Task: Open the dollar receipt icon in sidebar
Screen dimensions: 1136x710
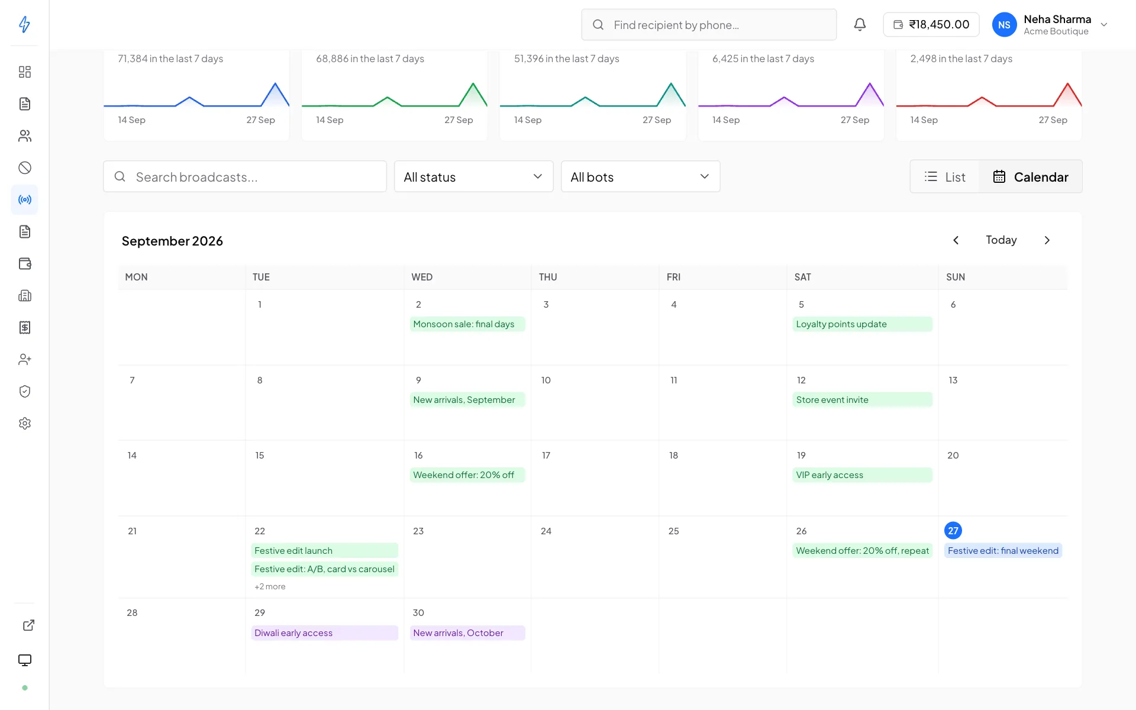Action: click(25, 328)
